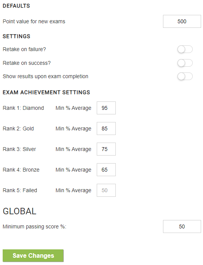The width and height of the screenshot is (203, 265).
Task: Enable the Retake on failure switch
Action: tap(185, 49)
